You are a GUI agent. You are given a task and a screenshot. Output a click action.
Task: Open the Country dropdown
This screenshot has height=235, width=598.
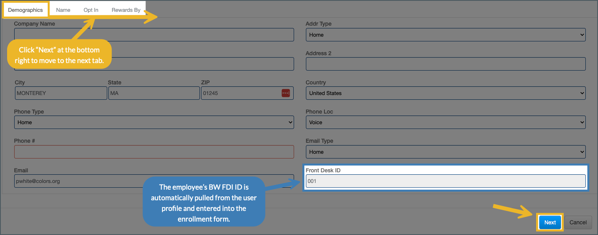445,93
